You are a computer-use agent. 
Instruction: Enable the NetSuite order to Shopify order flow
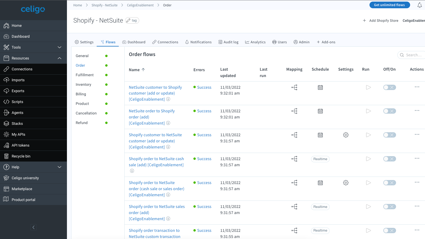(x=389, y=111)
